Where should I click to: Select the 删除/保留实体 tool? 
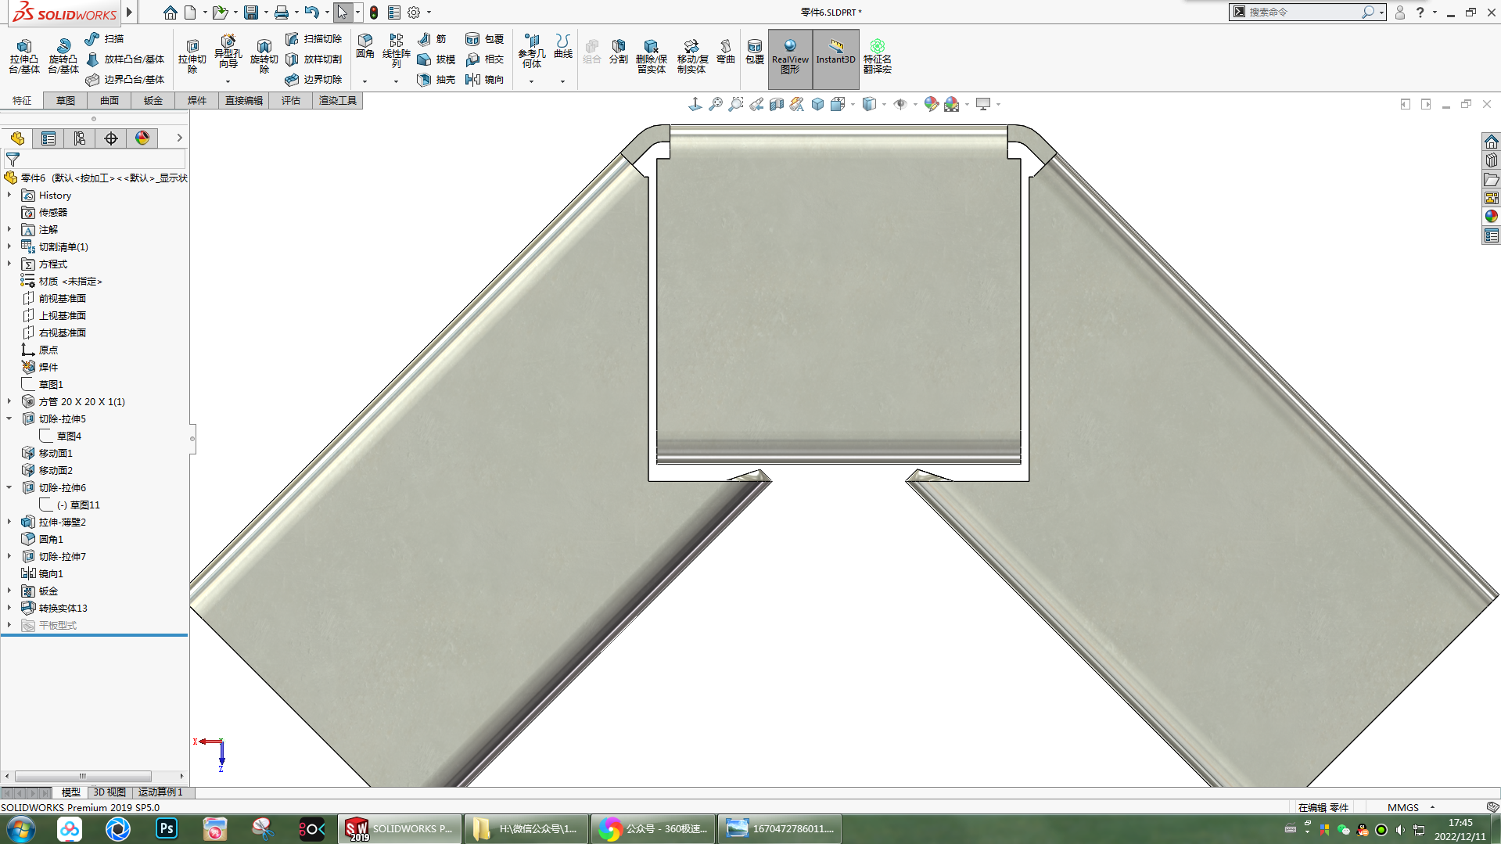pyautogui.click(x=651, y=56)
